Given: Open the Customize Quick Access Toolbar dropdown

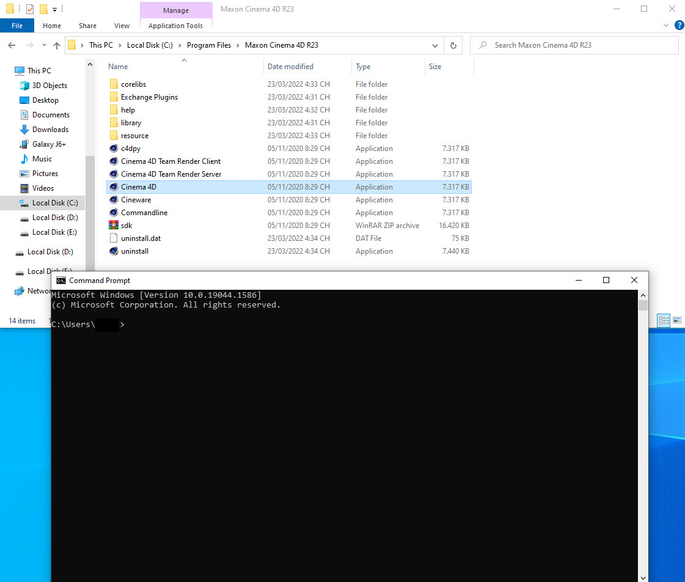Looking at the screenshot, I should (54, 9).
